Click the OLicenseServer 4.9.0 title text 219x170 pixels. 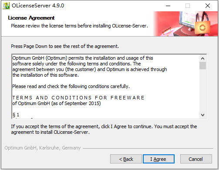pyautogui.click(x=38, y=6)
